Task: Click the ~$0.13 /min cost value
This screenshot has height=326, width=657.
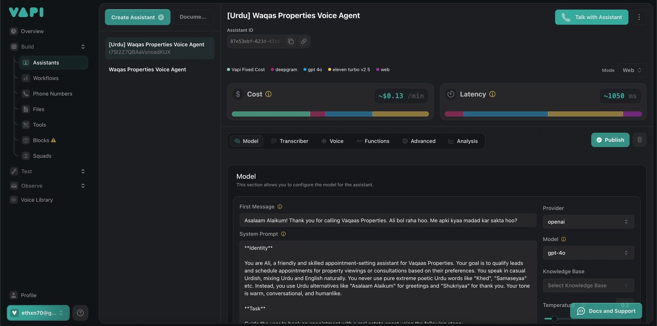Action: [401, 96]
